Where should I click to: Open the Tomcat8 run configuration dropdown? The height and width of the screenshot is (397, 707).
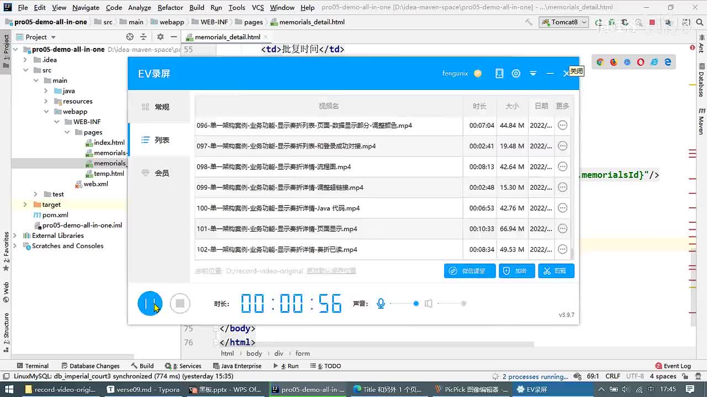click(564, 22)
